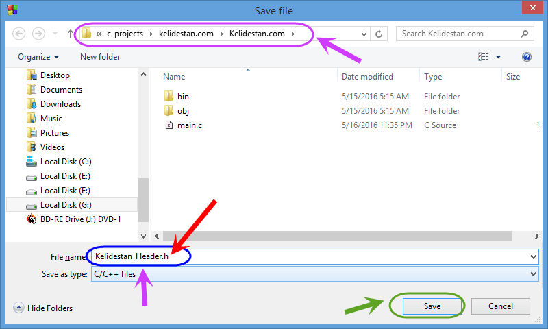Open the recent locations dropdown arrow

coord(55,34)
